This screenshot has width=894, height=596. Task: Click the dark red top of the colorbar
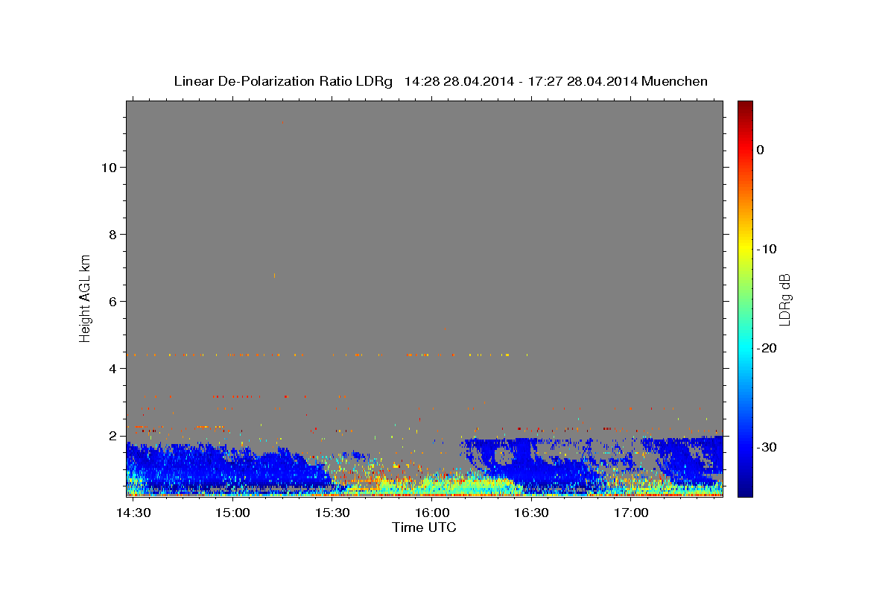[x=745, y=106]
